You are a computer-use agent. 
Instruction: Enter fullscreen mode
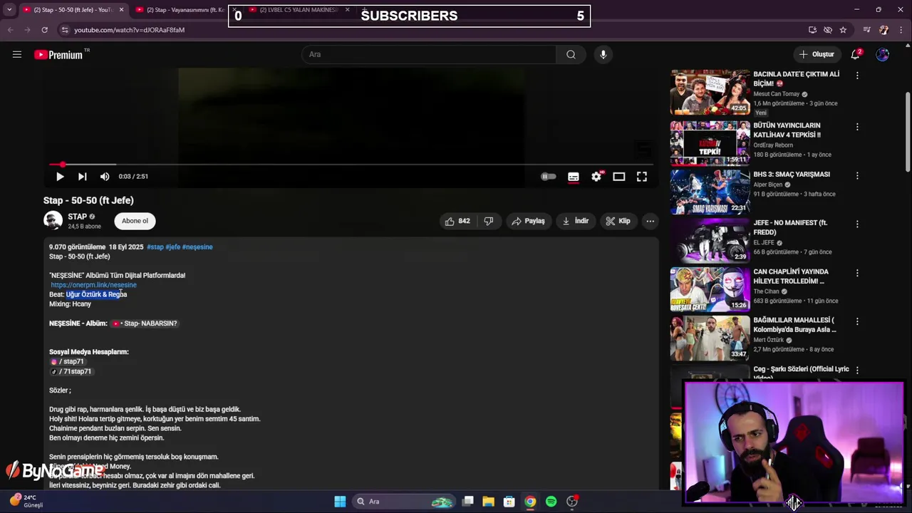[642, 177]
